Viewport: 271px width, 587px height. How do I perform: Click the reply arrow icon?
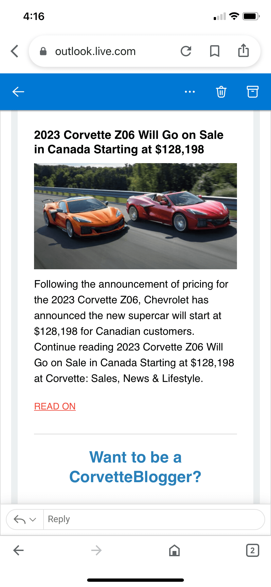point(20,519)
